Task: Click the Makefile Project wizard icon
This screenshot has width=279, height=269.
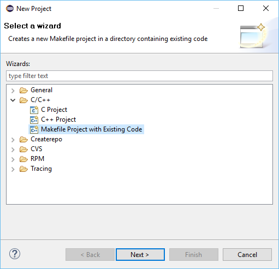Action: (34, 129)
